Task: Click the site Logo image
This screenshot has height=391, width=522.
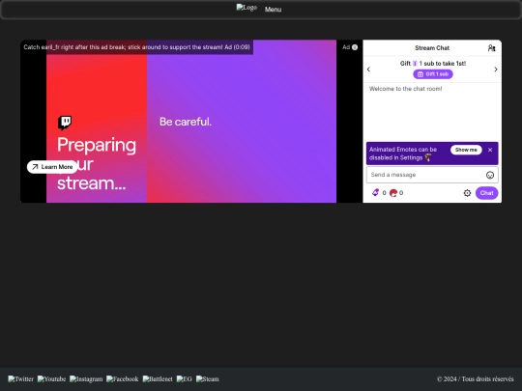Action: coord(246,8)
